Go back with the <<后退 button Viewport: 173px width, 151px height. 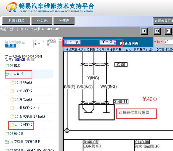pyautogui.click(x=42, y=20)
